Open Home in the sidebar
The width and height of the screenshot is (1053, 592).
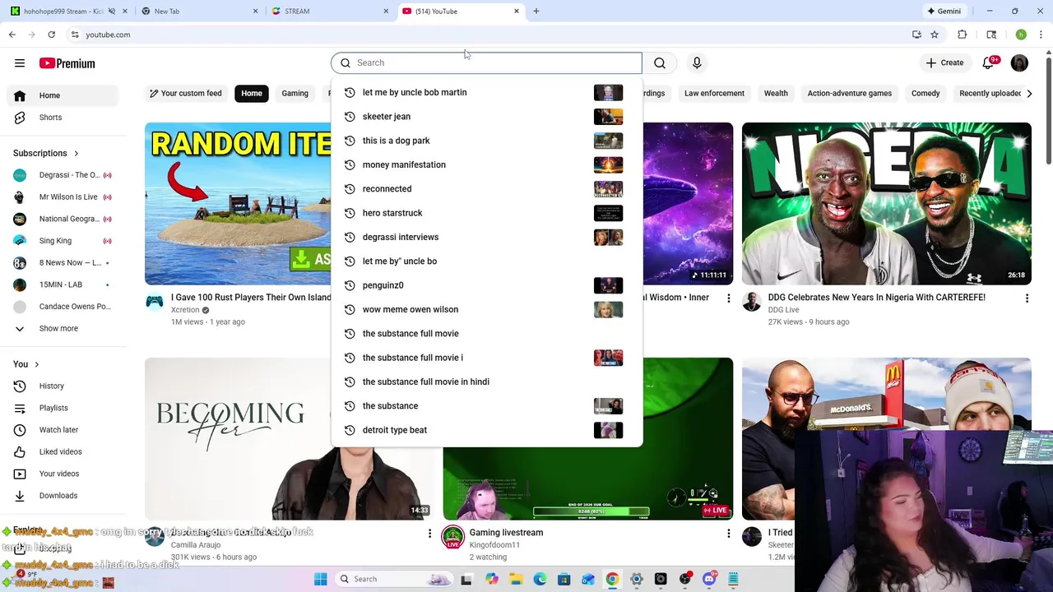(x=63, y=95)
